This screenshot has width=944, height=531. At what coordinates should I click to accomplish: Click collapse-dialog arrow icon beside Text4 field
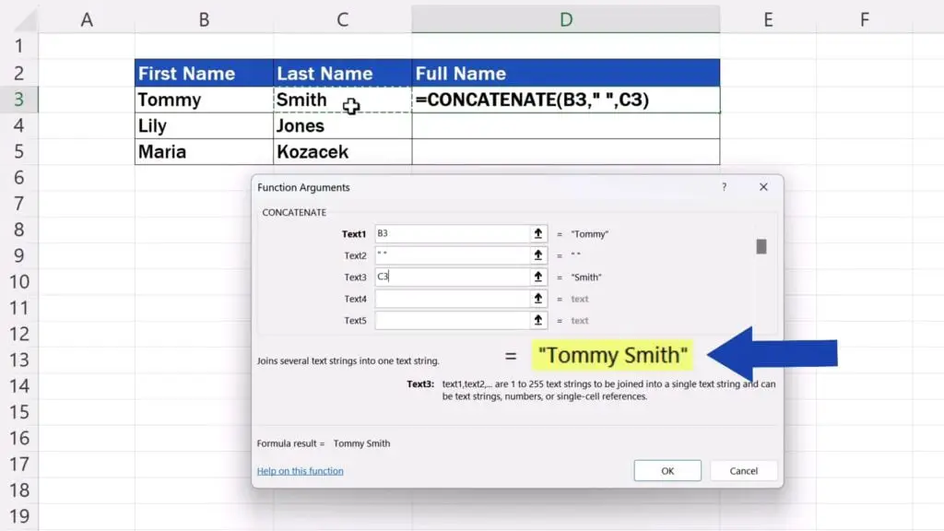tap(538, 299)
